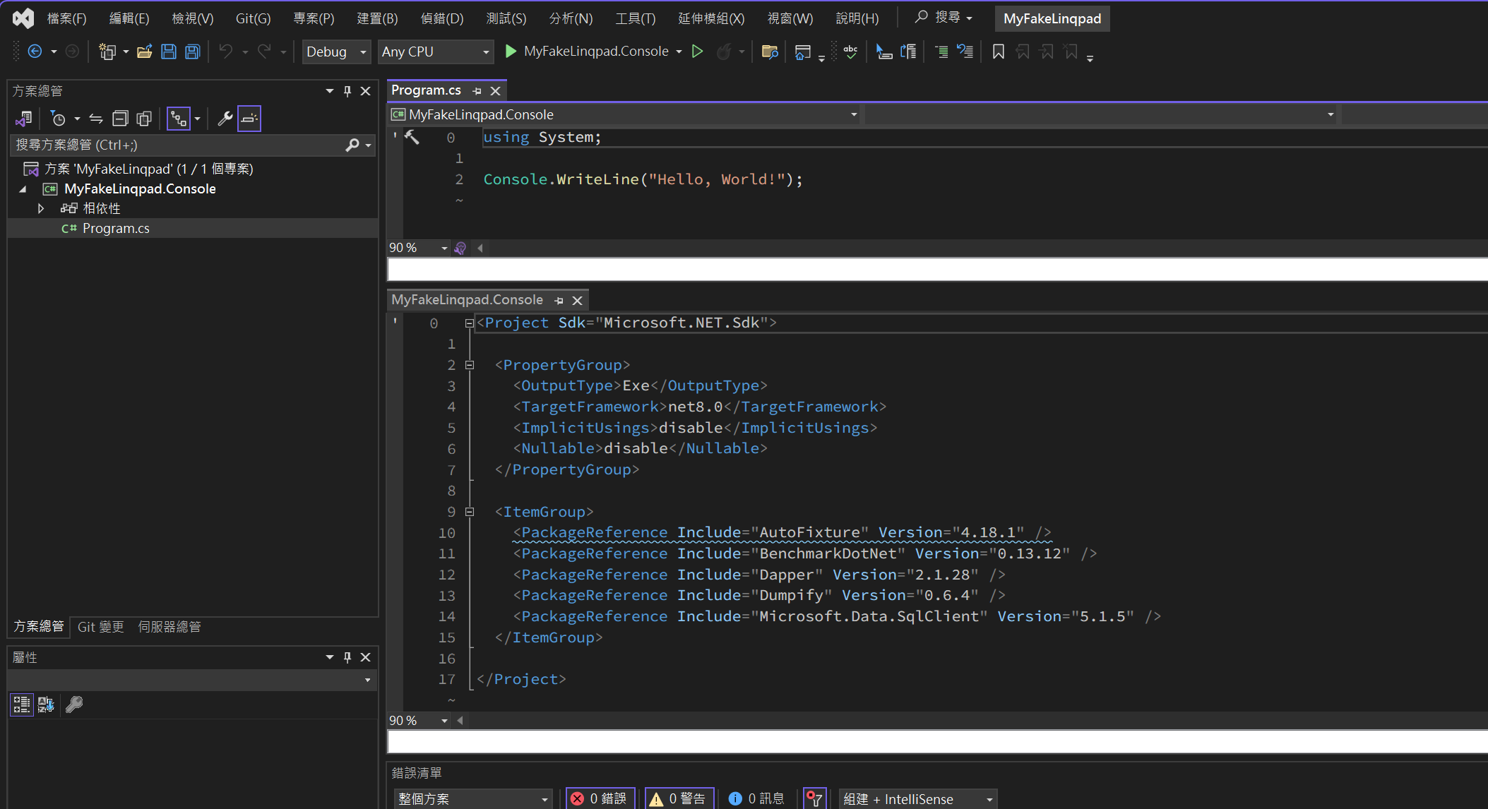This screenshot has width=1488, height=809.
Task: Click the Collapse All icon in Solution Explorer
Action: click(120, 119)
